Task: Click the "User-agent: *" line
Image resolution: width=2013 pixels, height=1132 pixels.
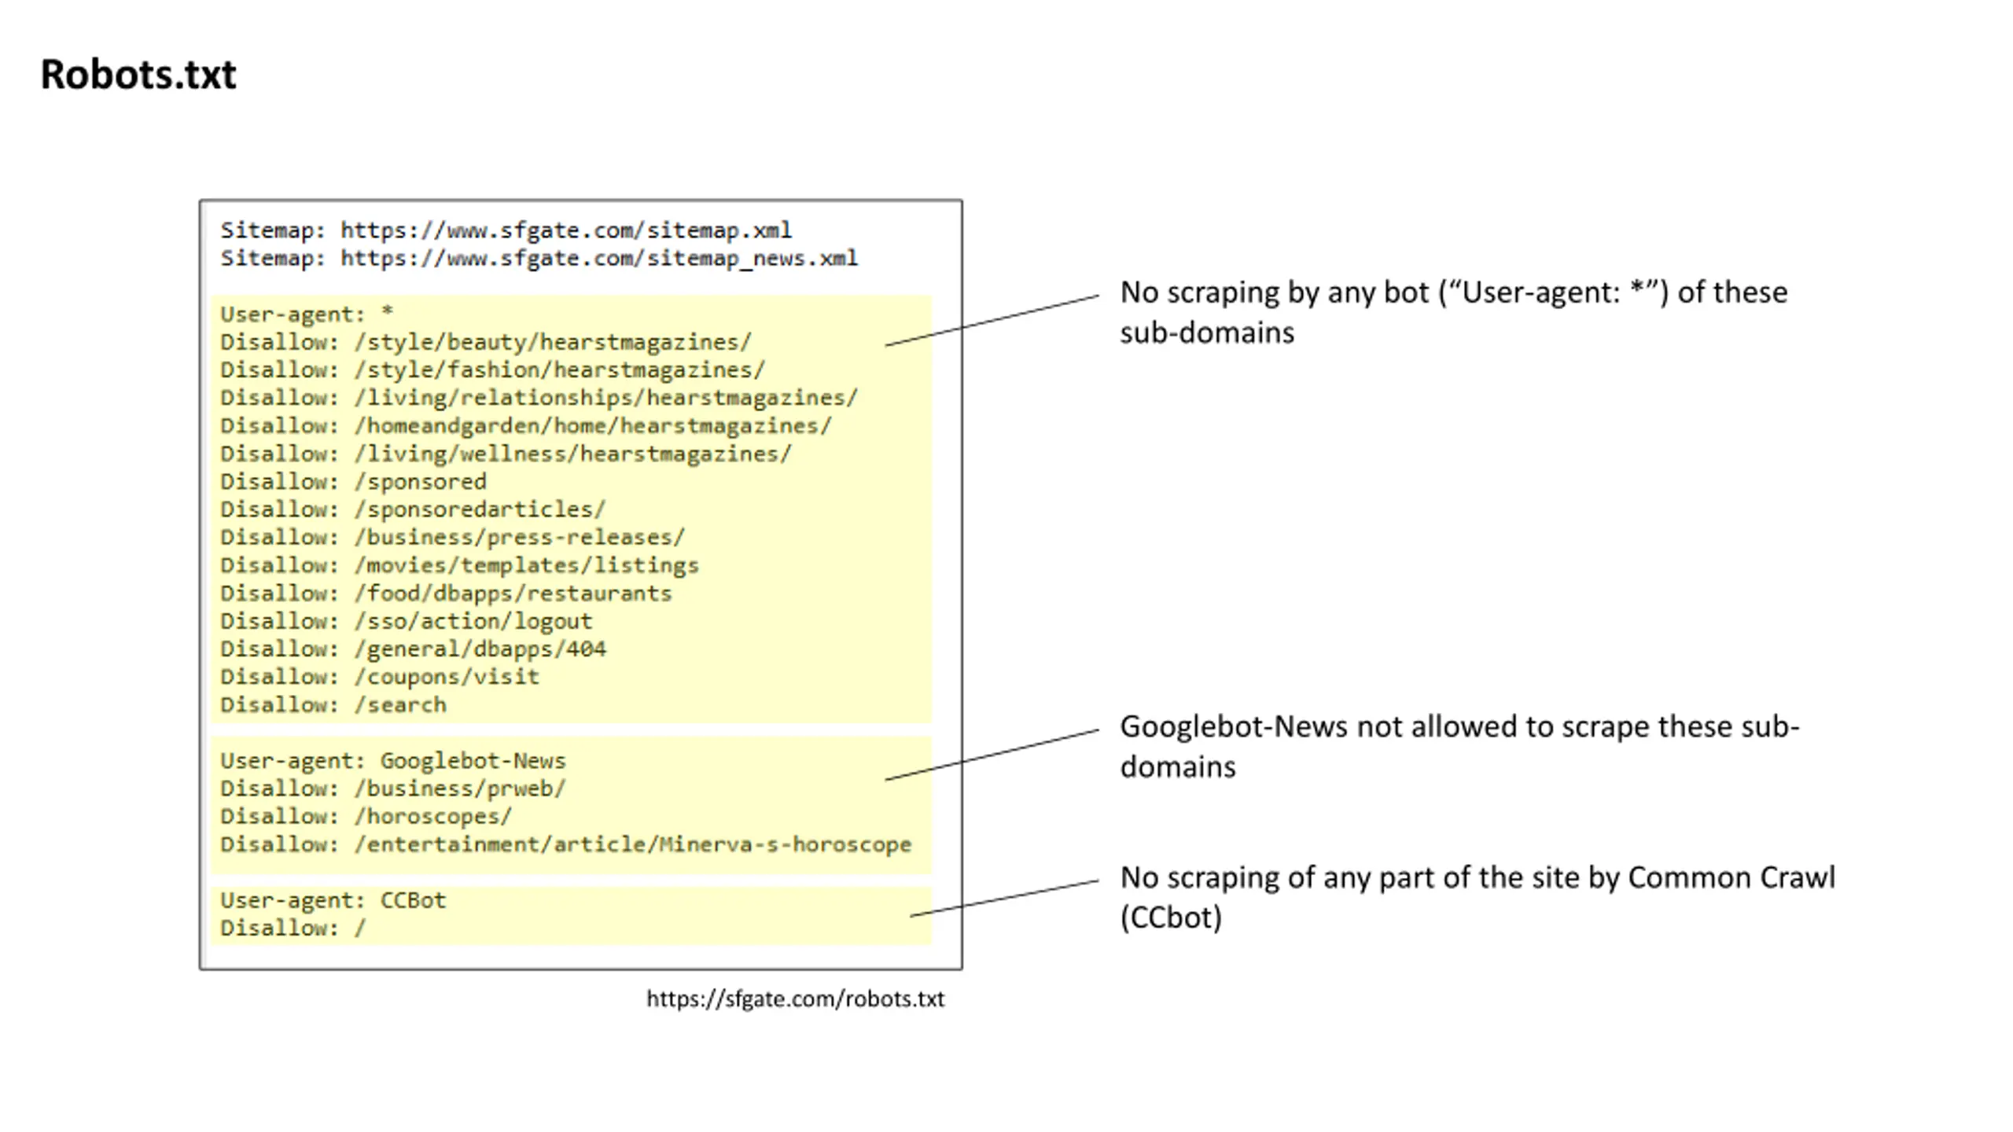Action: (307, 314)
